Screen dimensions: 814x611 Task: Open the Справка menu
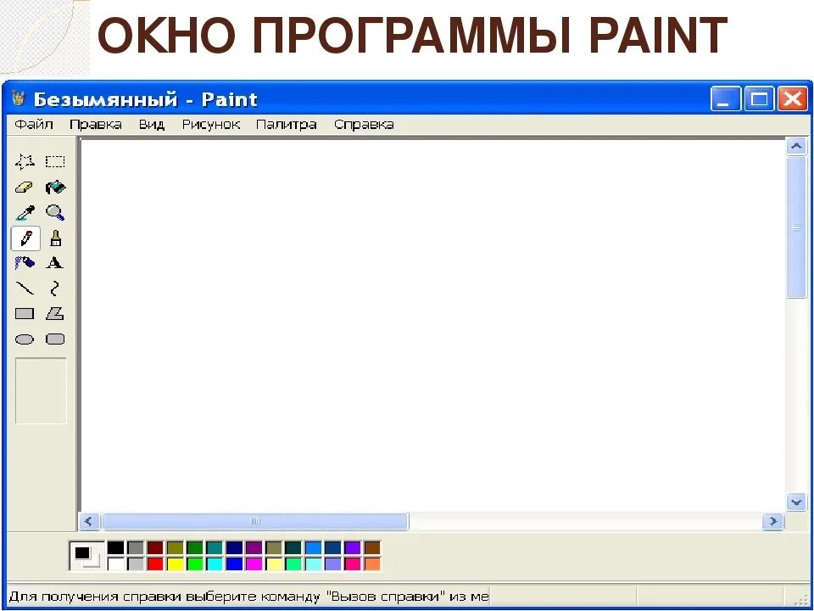364,125
